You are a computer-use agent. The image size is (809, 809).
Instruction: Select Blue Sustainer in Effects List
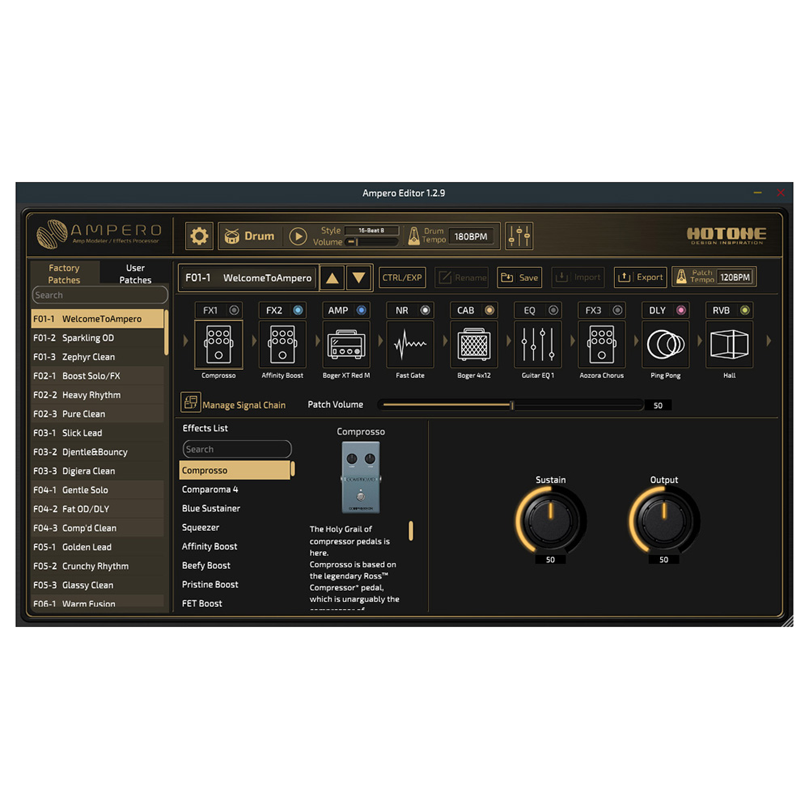click(x=211, y=508)
